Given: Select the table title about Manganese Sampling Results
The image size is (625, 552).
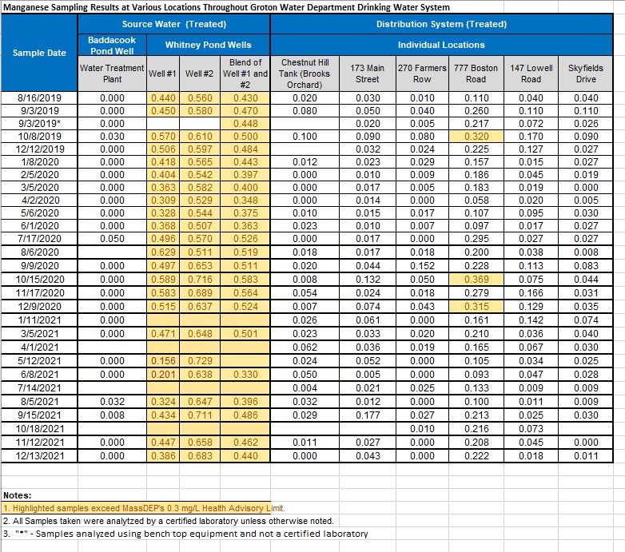Looking at the screenshot, I should click(226, 7).
